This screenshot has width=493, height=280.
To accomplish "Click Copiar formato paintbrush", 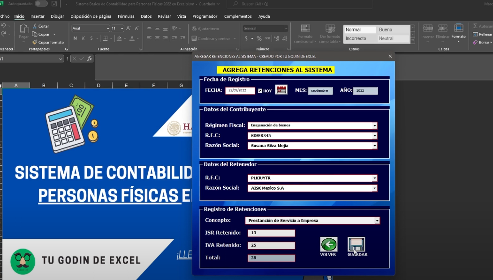I will point(48,43).
